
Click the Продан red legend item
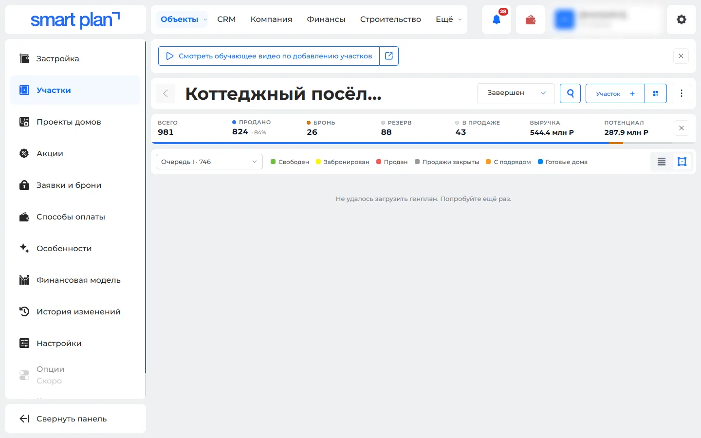tap(392, 162)
